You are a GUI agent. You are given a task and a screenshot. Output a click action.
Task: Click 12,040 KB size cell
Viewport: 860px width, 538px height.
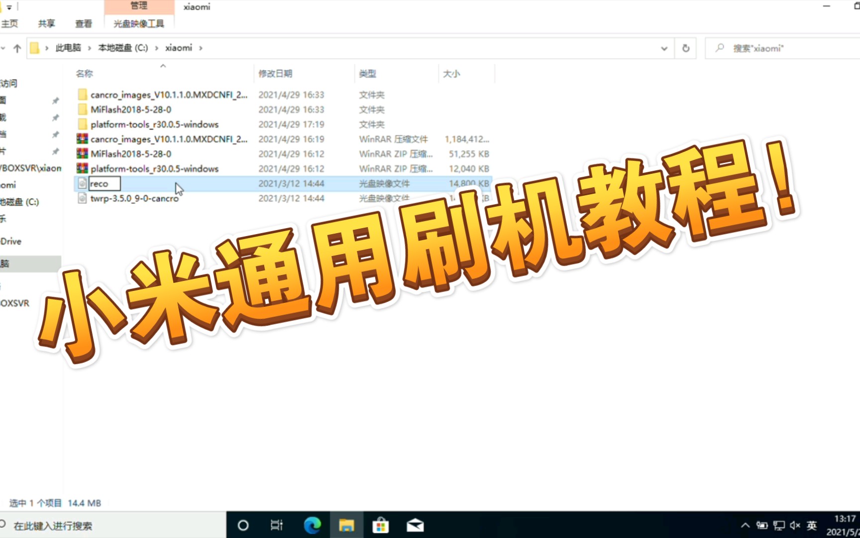[469, 168]
